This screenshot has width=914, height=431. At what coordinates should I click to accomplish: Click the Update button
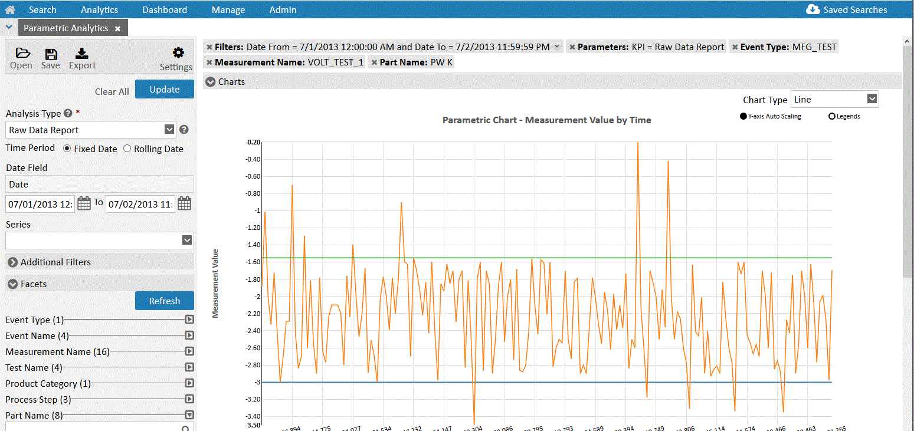pyautogui.click(x=165, y=89)
